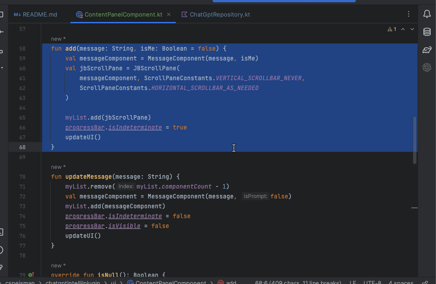This screenshot has height=284, width=436.
Task: Click the warning indicator showing 1 problem
Action: 392,29
